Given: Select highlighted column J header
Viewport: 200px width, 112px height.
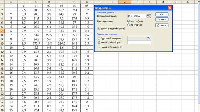Looking at the screenshot, I should pos(125,2).
